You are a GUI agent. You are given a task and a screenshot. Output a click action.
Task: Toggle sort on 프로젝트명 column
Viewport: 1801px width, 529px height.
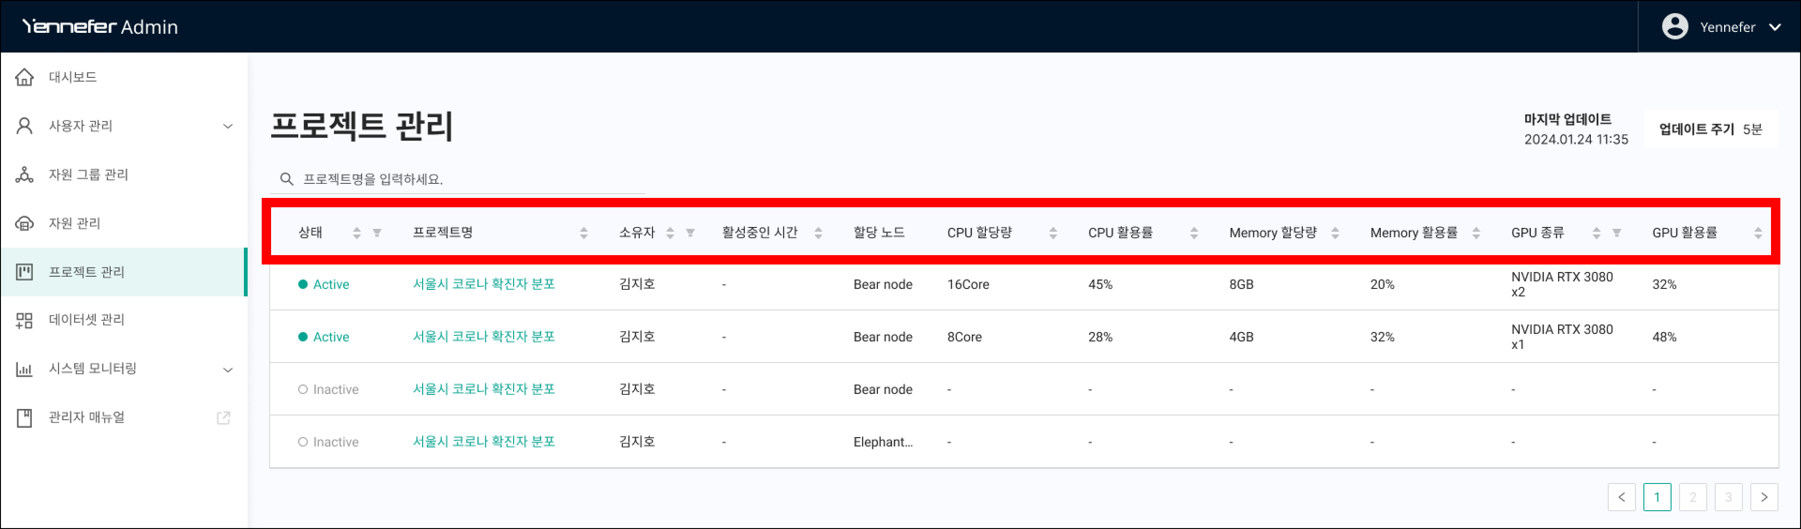[x=584, y=233]
